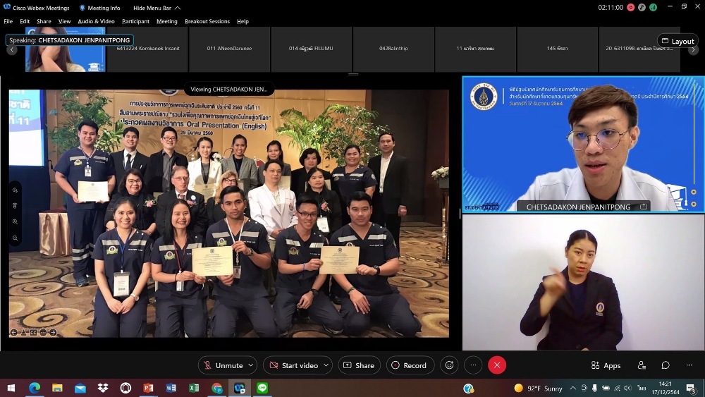Open LINE app from the taskbar

pyautogui.click(x=262, y=388)
